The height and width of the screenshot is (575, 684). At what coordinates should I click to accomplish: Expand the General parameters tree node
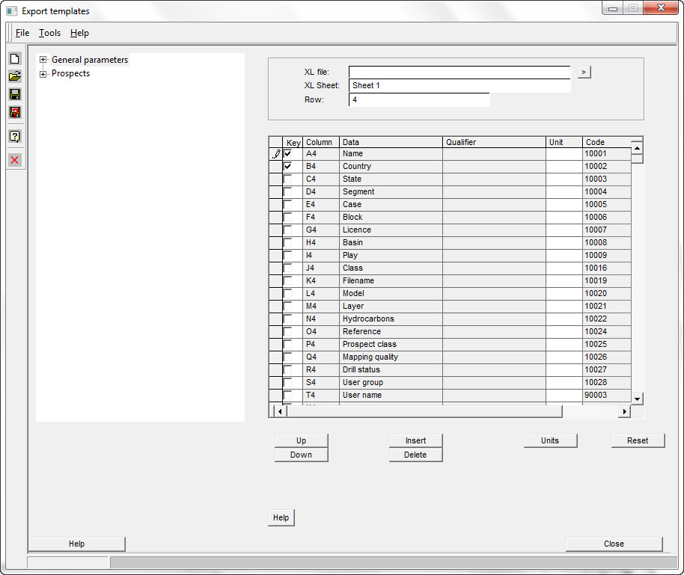(x=43, y=59)
